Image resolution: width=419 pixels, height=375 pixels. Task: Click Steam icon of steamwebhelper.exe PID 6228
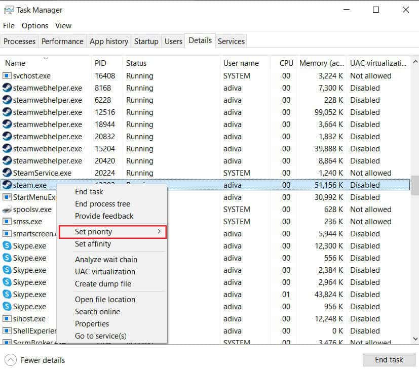tap(7, 100)
